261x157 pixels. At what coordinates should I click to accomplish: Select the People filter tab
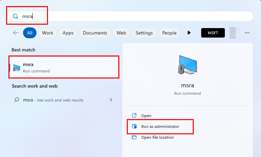[169, 33]
